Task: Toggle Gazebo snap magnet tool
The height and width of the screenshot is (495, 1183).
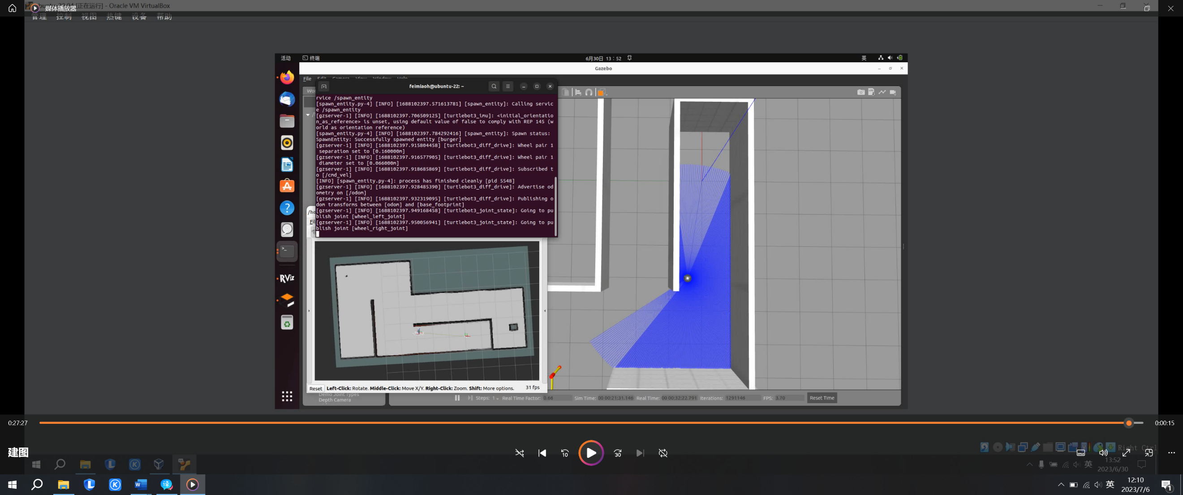Action: click(x=589, y=92)
